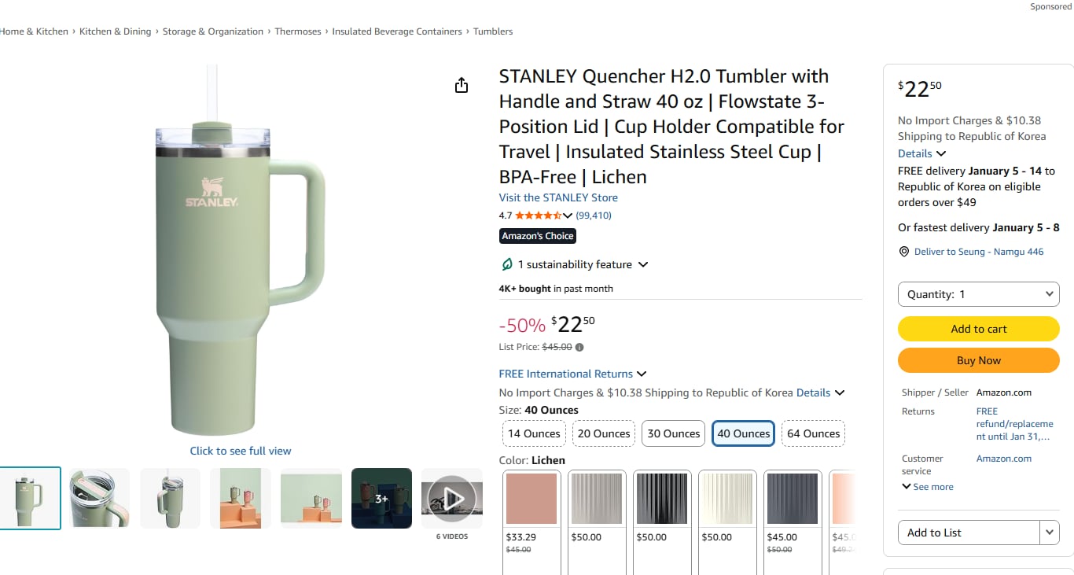Screen dimensions: 1074x575
Task: Click the share icon above product image
Action: click(x=462, y=86)
